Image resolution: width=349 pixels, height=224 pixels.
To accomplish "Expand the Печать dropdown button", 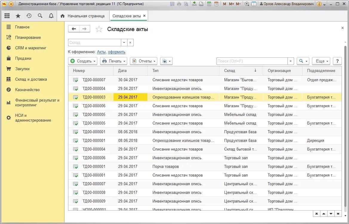I will 113,61.
